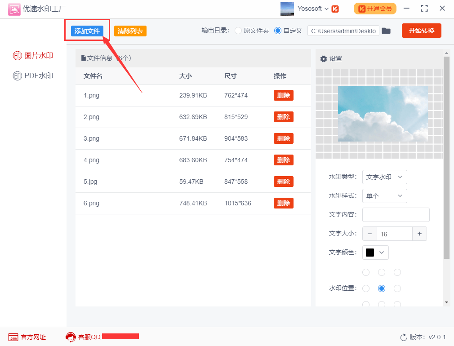Increase text size with plus button
The image size is (454, 346).
(x=419, y=234)
